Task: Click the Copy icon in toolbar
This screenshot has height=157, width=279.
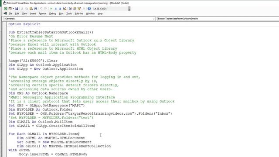Action: (x=27, y=9)
